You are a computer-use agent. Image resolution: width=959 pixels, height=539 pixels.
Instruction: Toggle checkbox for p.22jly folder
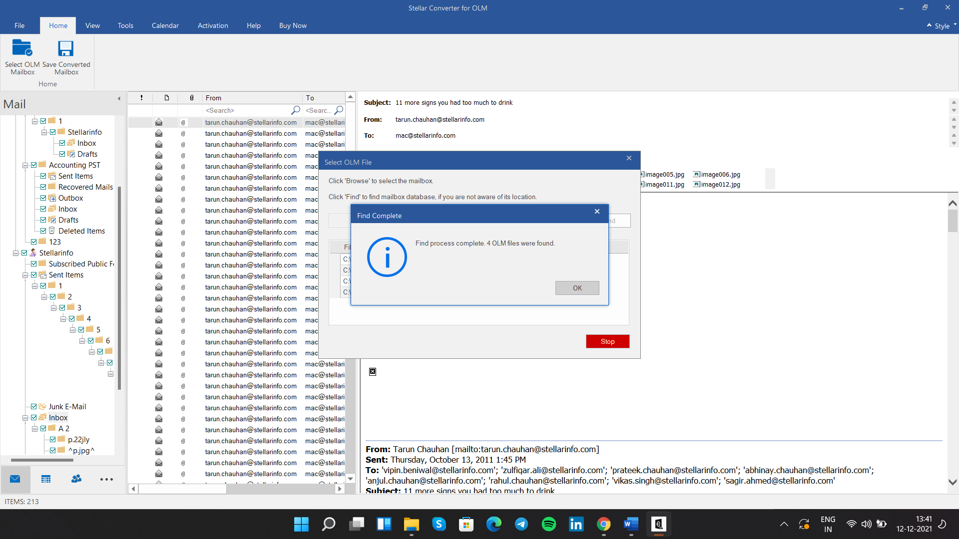[x=53, y=440]
